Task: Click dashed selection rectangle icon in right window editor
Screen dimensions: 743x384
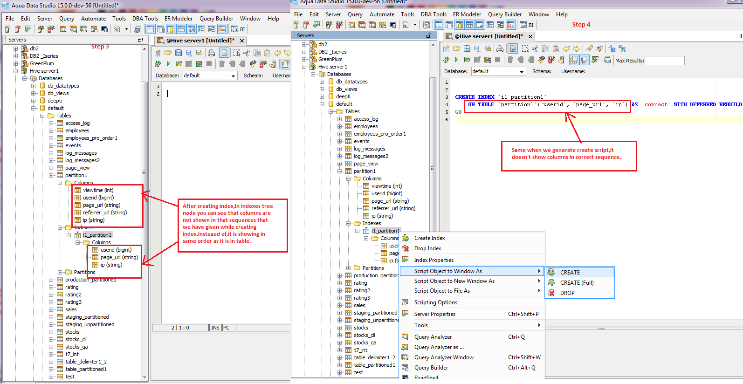Action: 525,48
